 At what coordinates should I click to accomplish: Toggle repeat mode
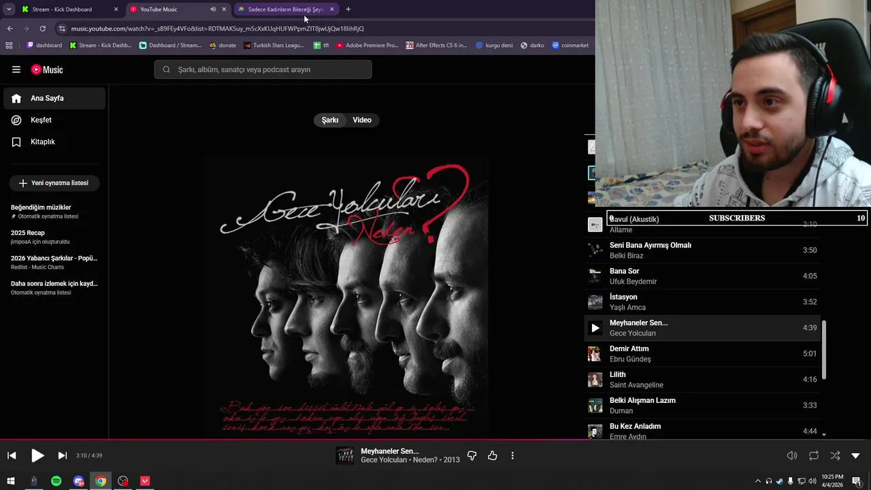(814, 455)
